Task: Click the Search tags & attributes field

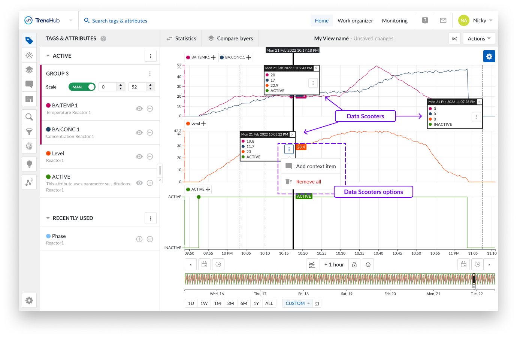Action: (x=120, y=21)
